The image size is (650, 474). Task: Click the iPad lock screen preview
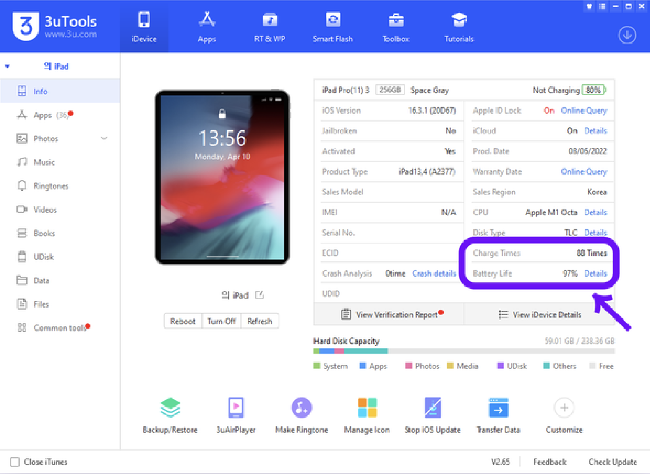[222, 177]
